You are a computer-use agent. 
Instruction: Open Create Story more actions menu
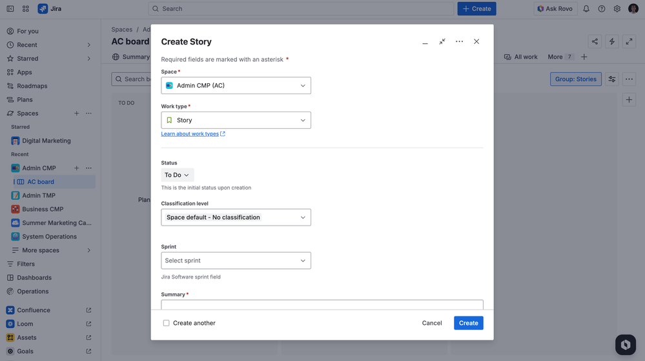[459, 41]
